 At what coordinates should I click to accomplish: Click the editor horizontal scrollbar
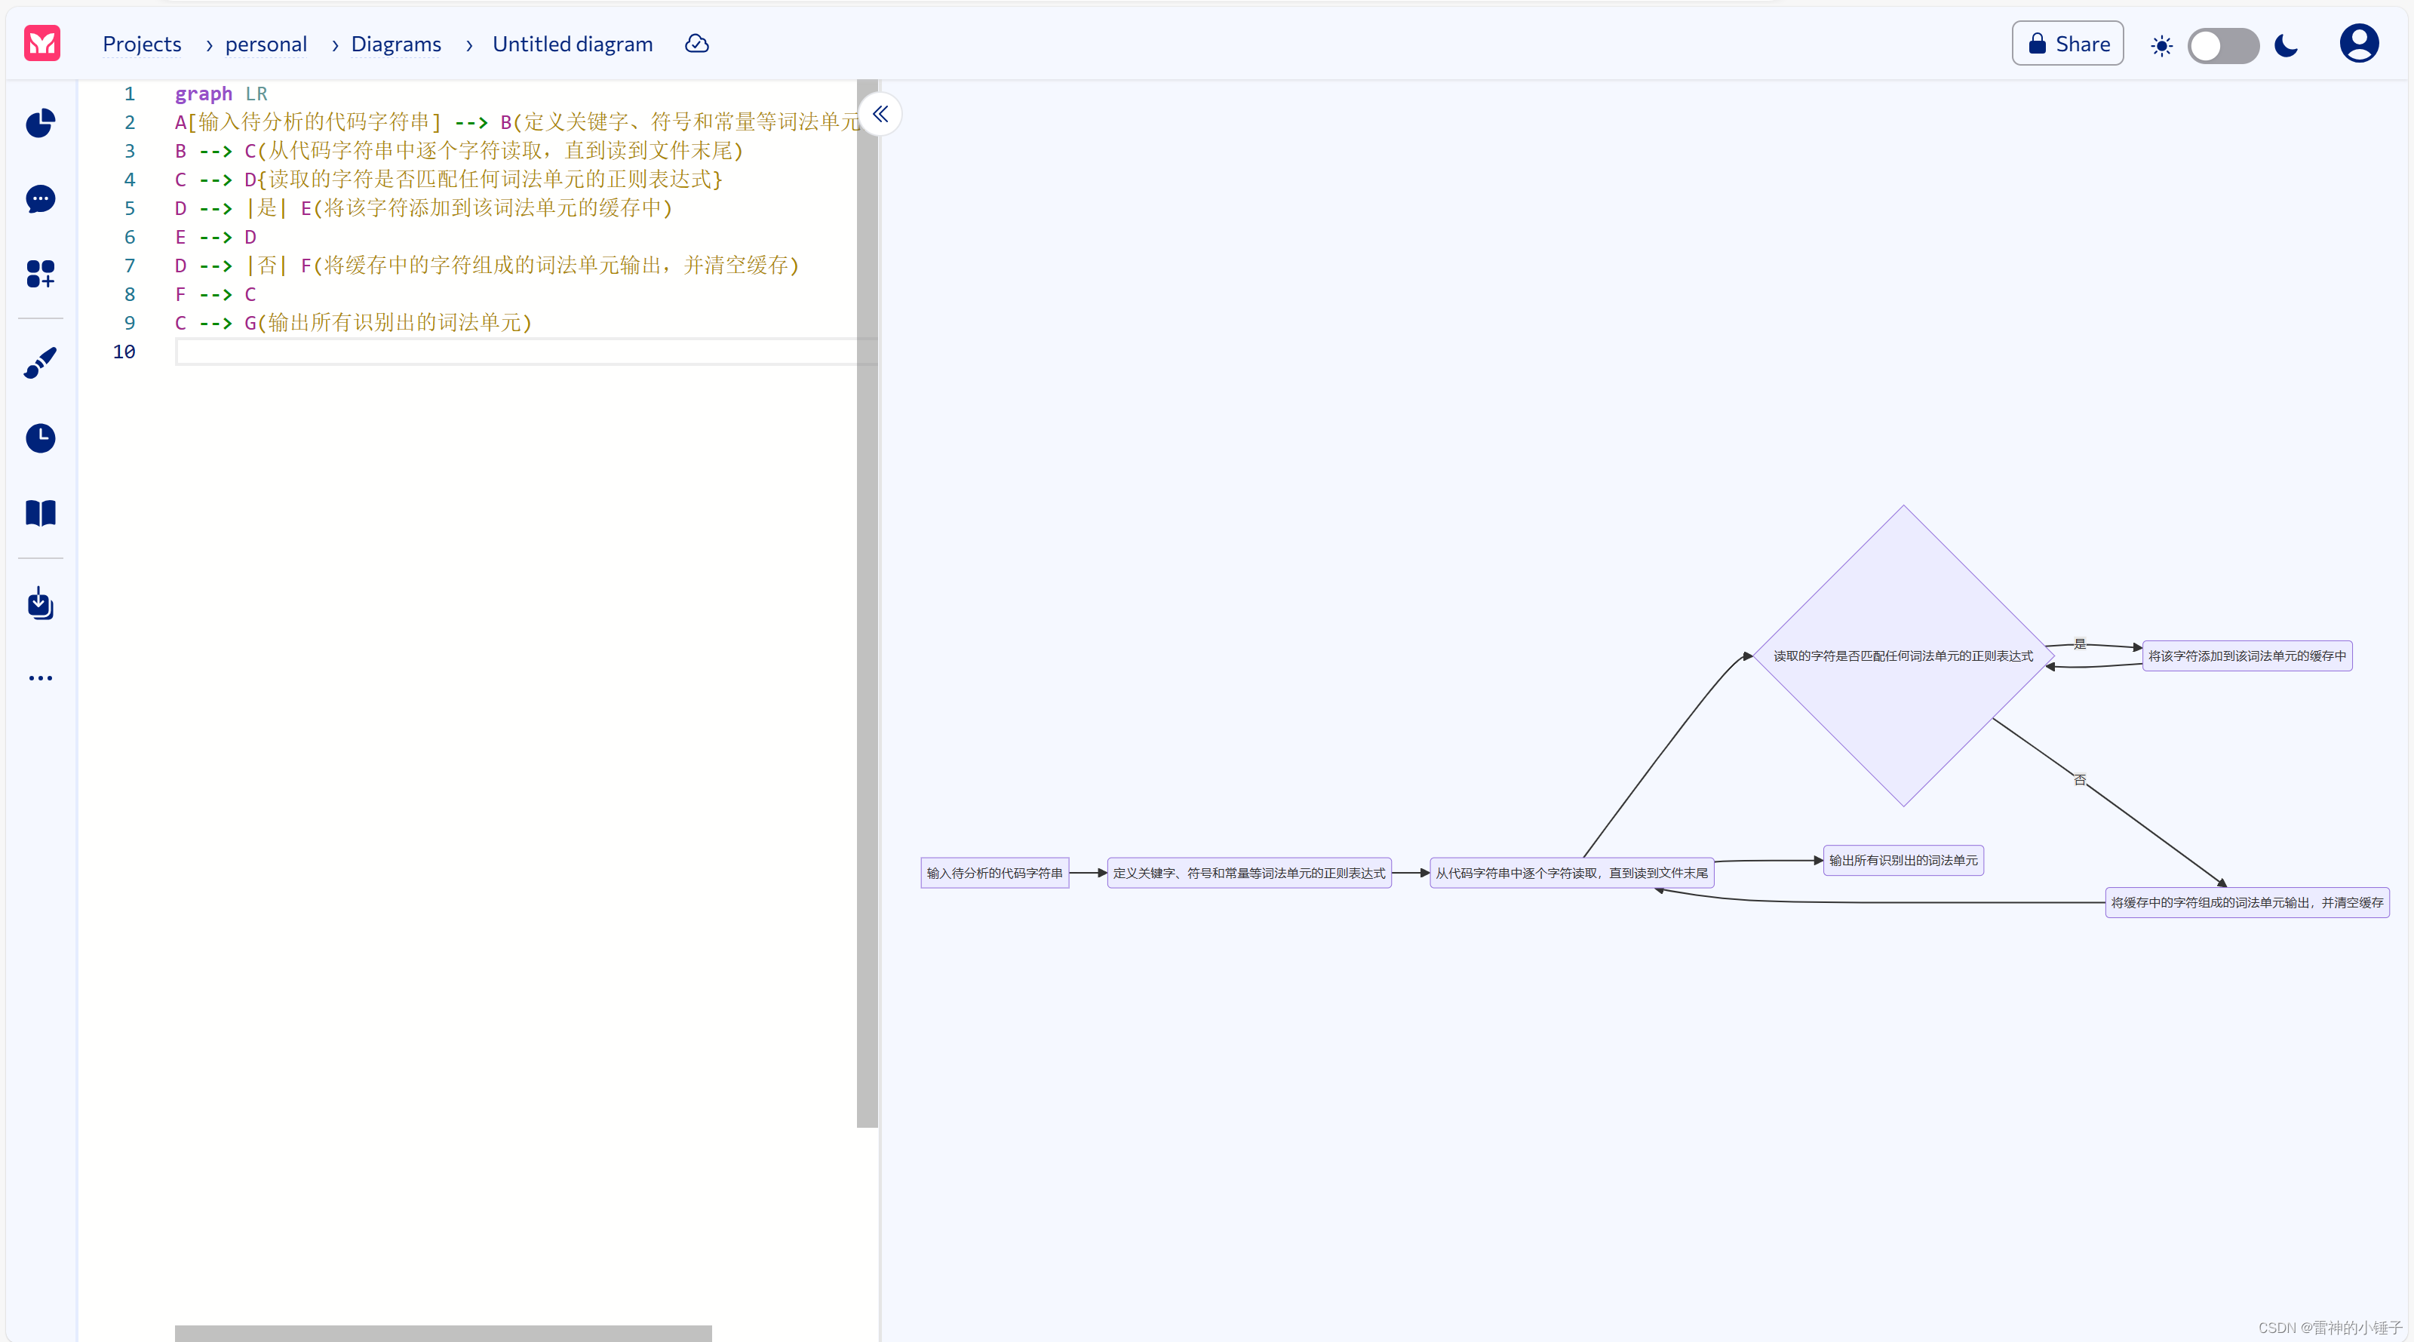pos(442,1333)
